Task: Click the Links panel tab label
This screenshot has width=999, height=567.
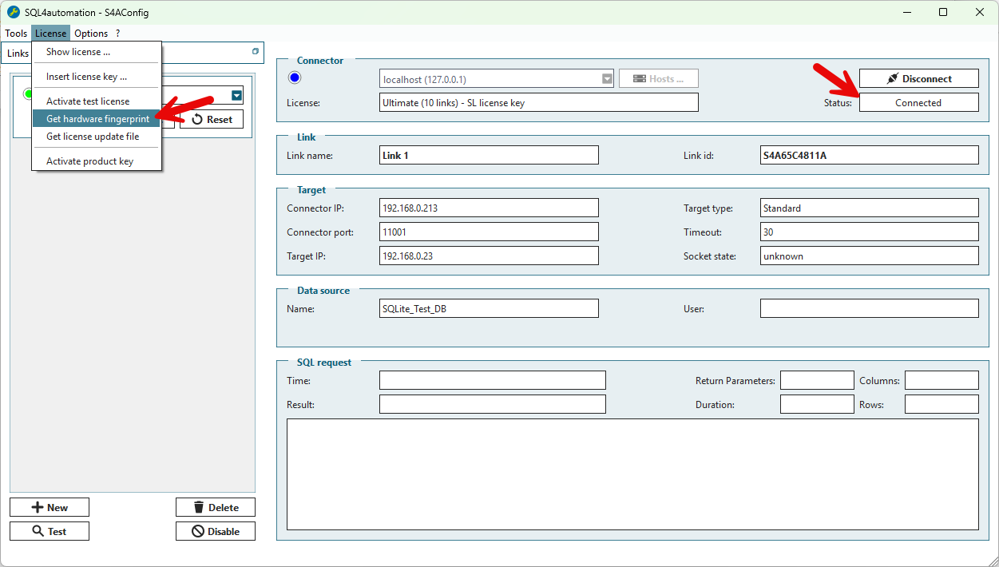Action: (18, 54)
